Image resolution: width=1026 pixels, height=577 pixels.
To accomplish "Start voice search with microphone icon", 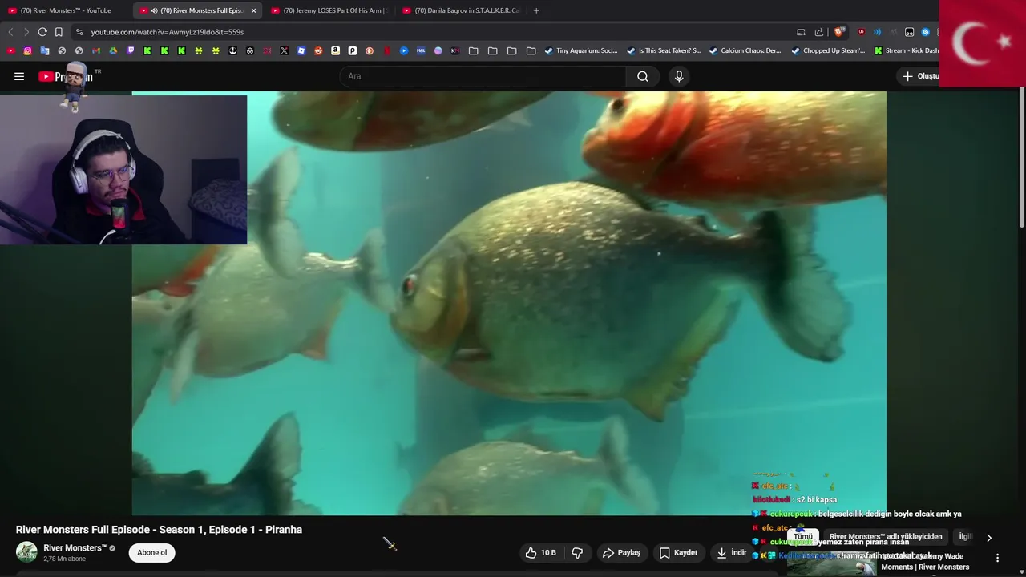I will point(679,76).
